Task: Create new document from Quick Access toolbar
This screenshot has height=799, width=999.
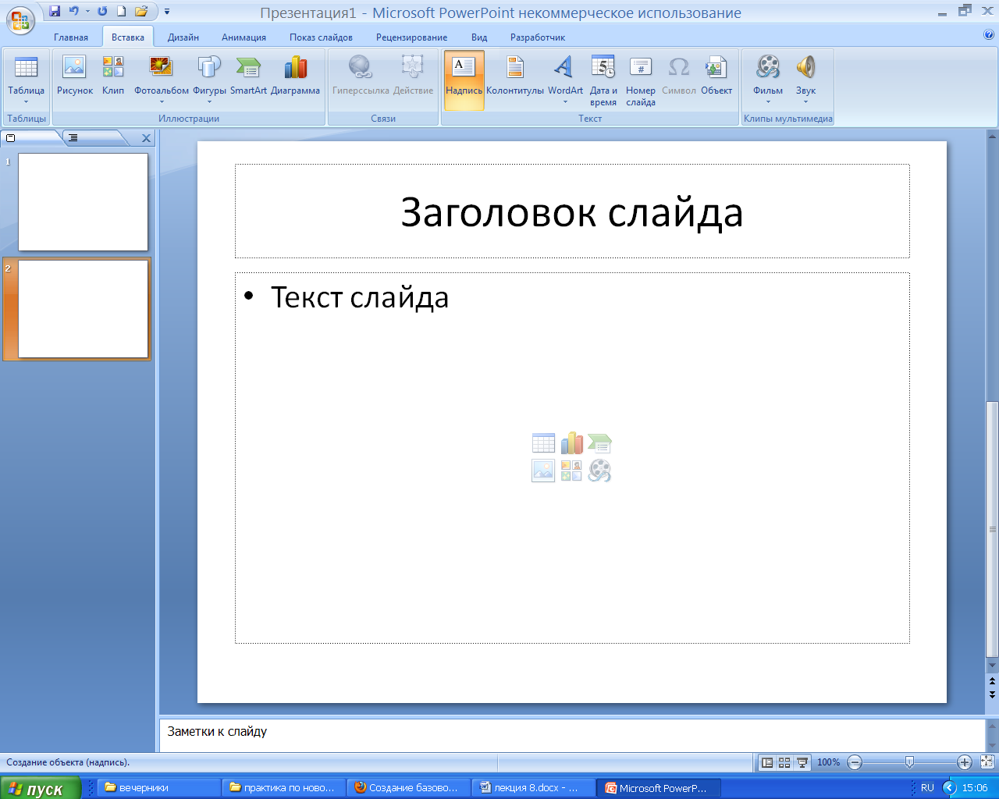Action: (121, 11)
